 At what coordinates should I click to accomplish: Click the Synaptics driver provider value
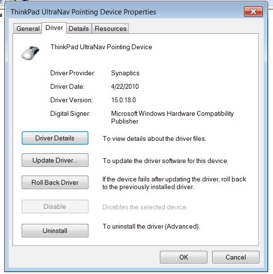125,73
